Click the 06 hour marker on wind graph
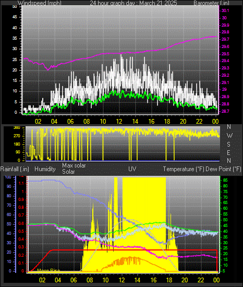The width and height of the screenshot is (243, 287). [x=70, y=122]
